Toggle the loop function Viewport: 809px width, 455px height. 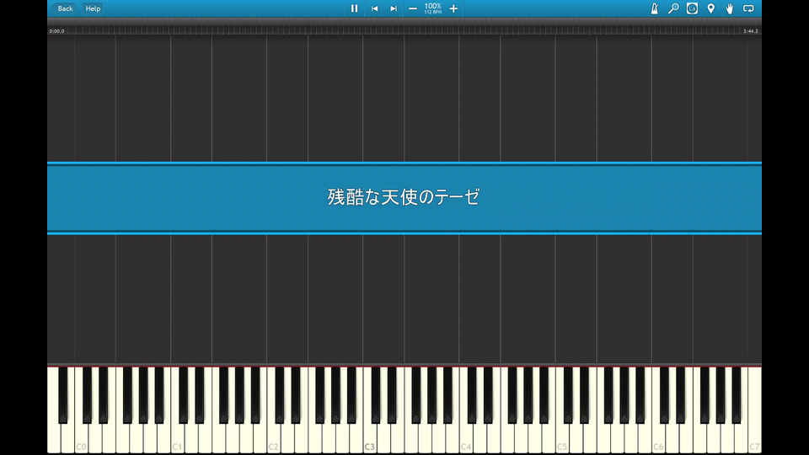[748, 8]
